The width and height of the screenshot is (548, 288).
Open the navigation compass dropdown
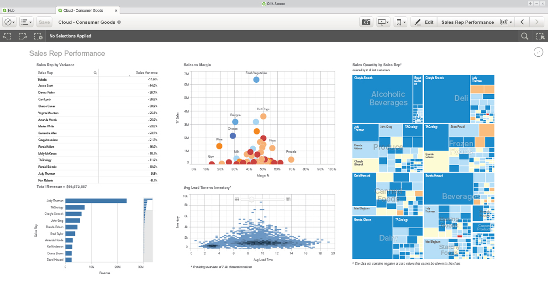tap(10, 22)
